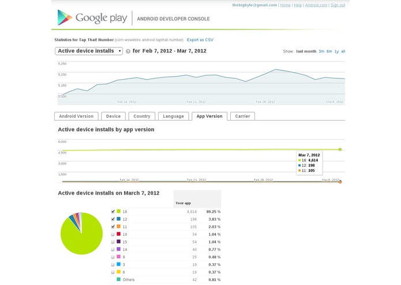This screenshot has width=401, height=285.
Task: Switch to the Android Version tab
Action: coord(76,116)
